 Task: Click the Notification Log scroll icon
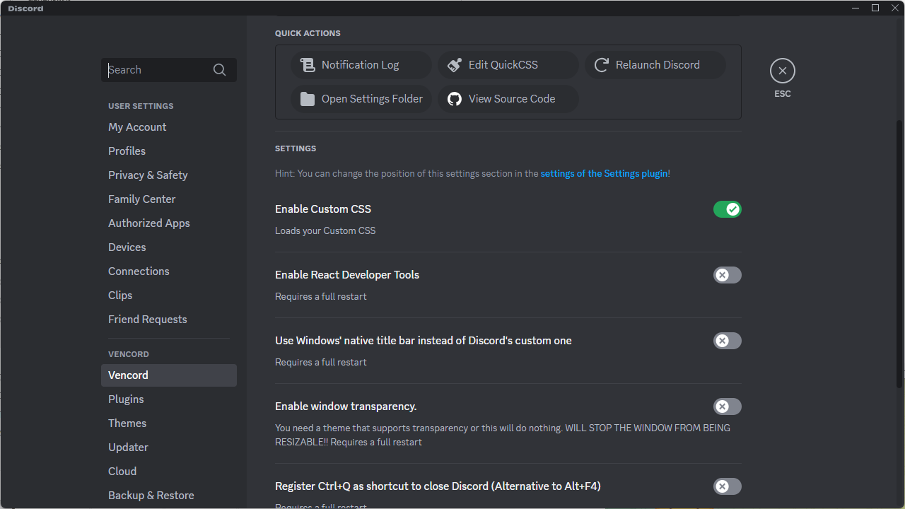[308, 65]
